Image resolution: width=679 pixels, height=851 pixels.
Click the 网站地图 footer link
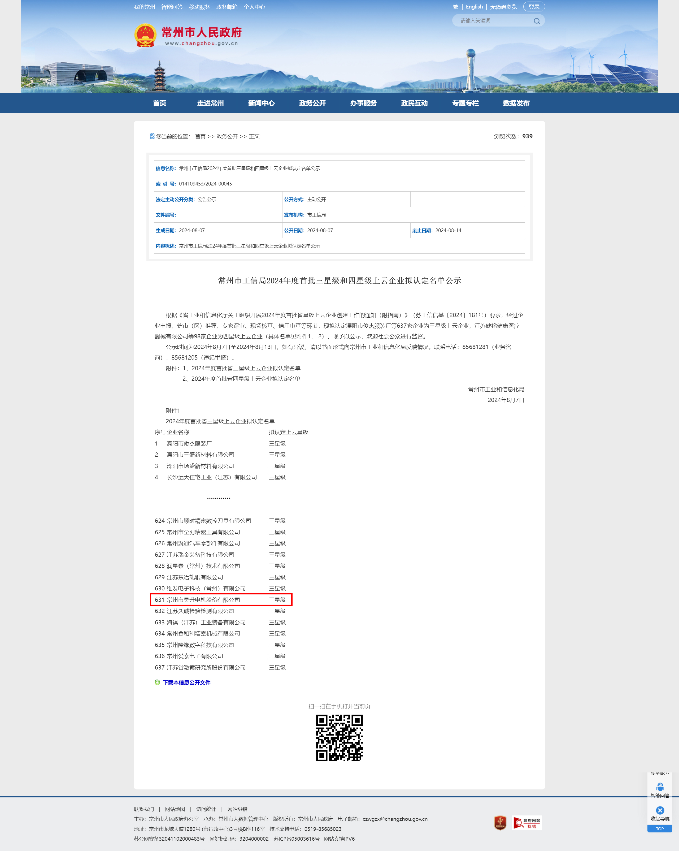[x=175, y=809]
